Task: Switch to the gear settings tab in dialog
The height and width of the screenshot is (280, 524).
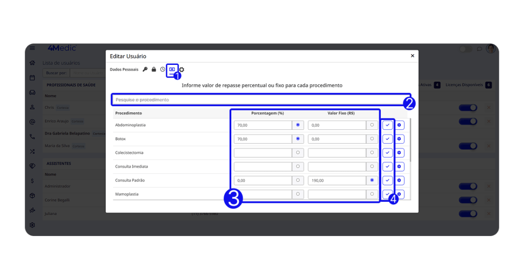Action: [x=182, y=69]
